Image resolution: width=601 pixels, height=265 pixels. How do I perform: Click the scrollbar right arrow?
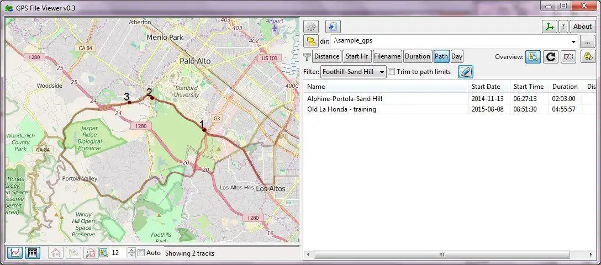(x=592, y=255)
